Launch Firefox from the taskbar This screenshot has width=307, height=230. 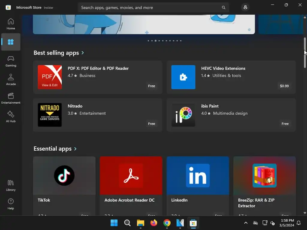coord(154,223)
